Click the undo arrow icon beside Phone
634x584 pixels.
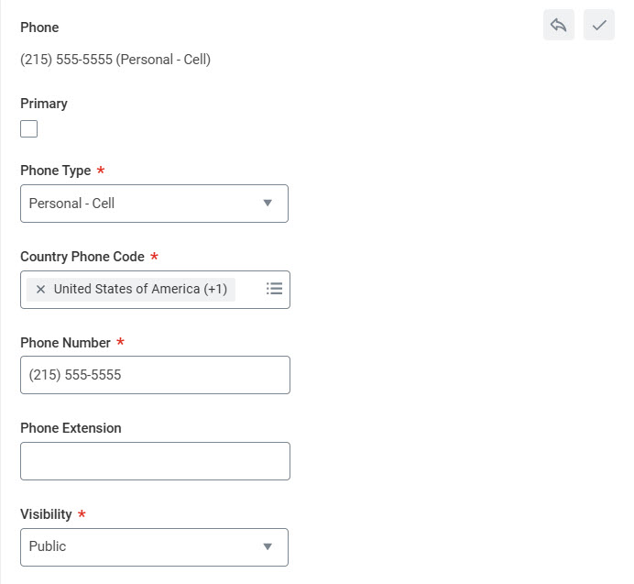[558, 25]
